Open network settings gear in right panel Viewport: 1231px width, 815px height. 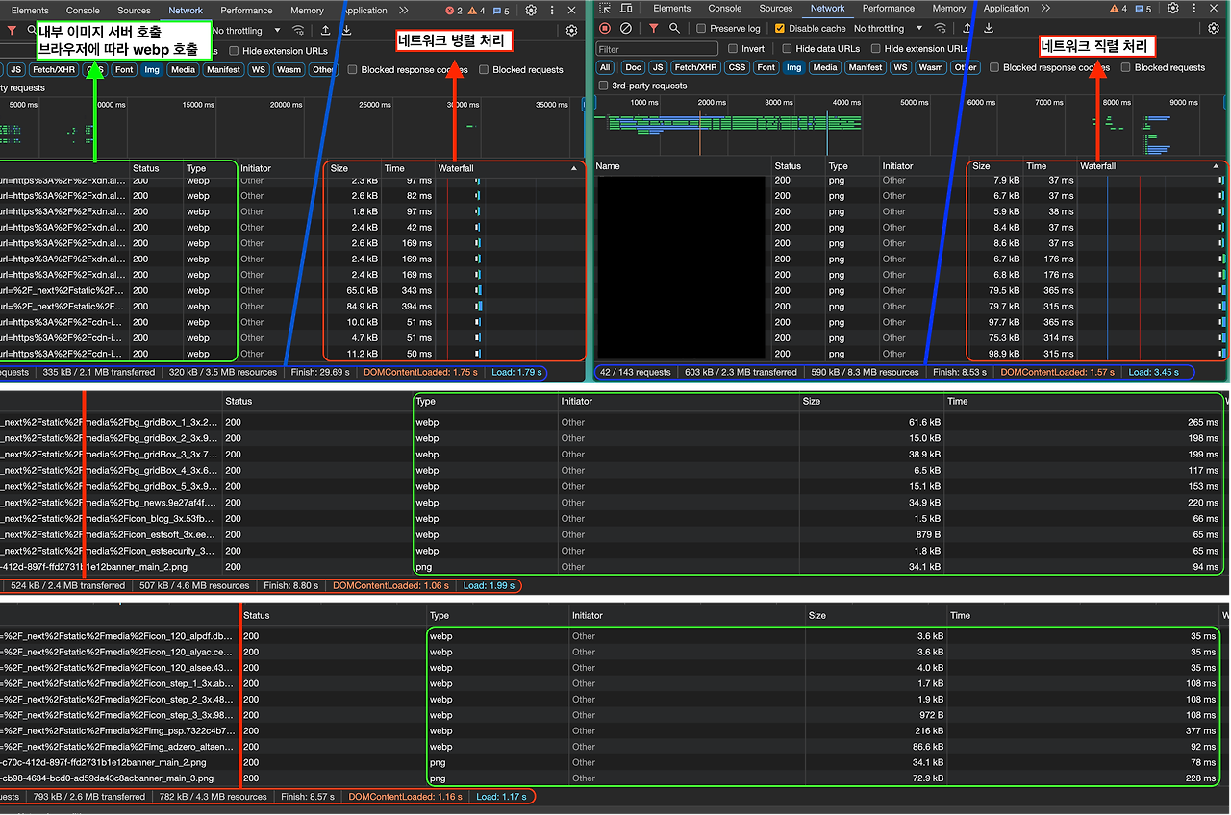click(1214, 29)
